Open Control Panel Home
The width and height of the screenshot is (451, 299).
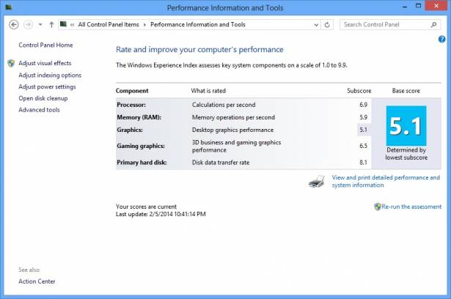click(x=45, y=45)
